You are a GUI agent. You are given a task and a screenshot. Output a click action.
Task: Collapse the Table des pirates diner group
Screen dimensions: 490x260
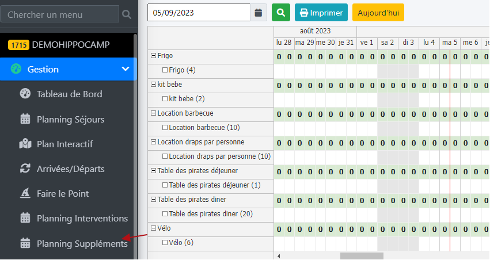[153, 200]
